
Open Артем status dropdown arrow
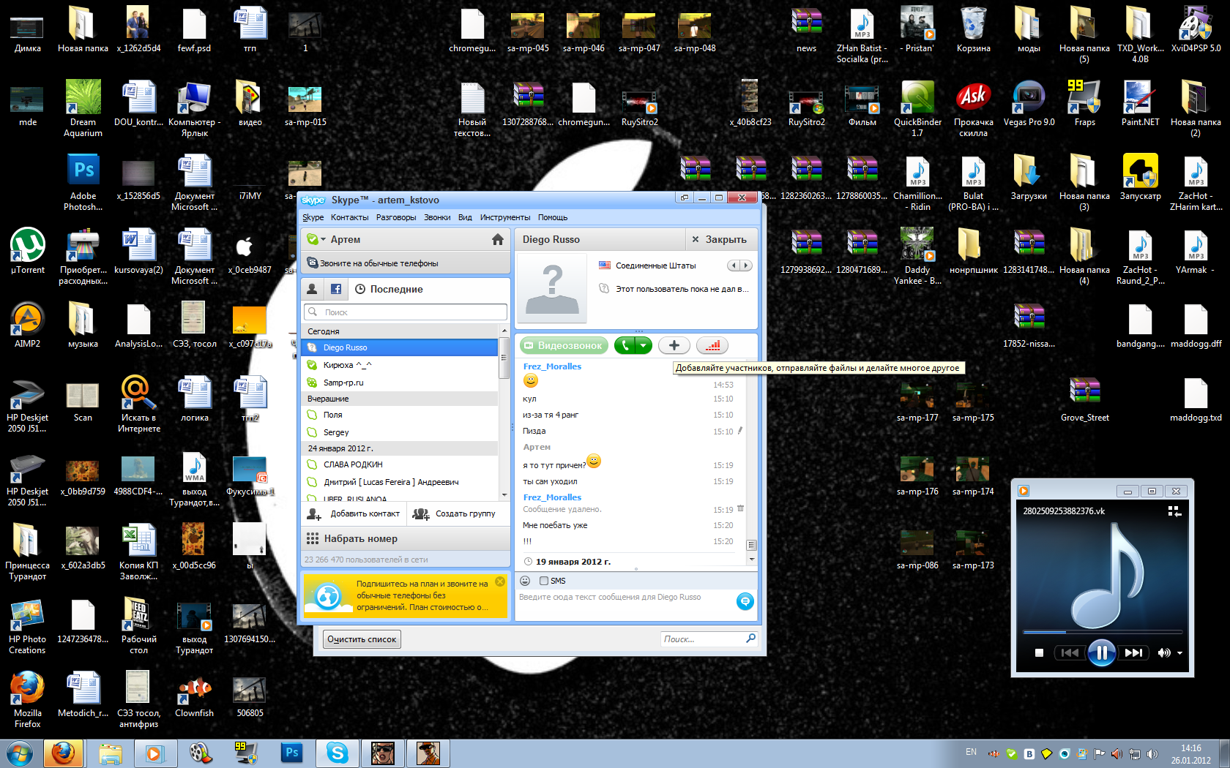click(323, 239)
